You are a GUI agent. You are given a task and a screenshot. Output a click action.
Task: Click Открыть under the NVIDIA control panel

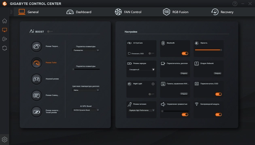click(184, 94)
